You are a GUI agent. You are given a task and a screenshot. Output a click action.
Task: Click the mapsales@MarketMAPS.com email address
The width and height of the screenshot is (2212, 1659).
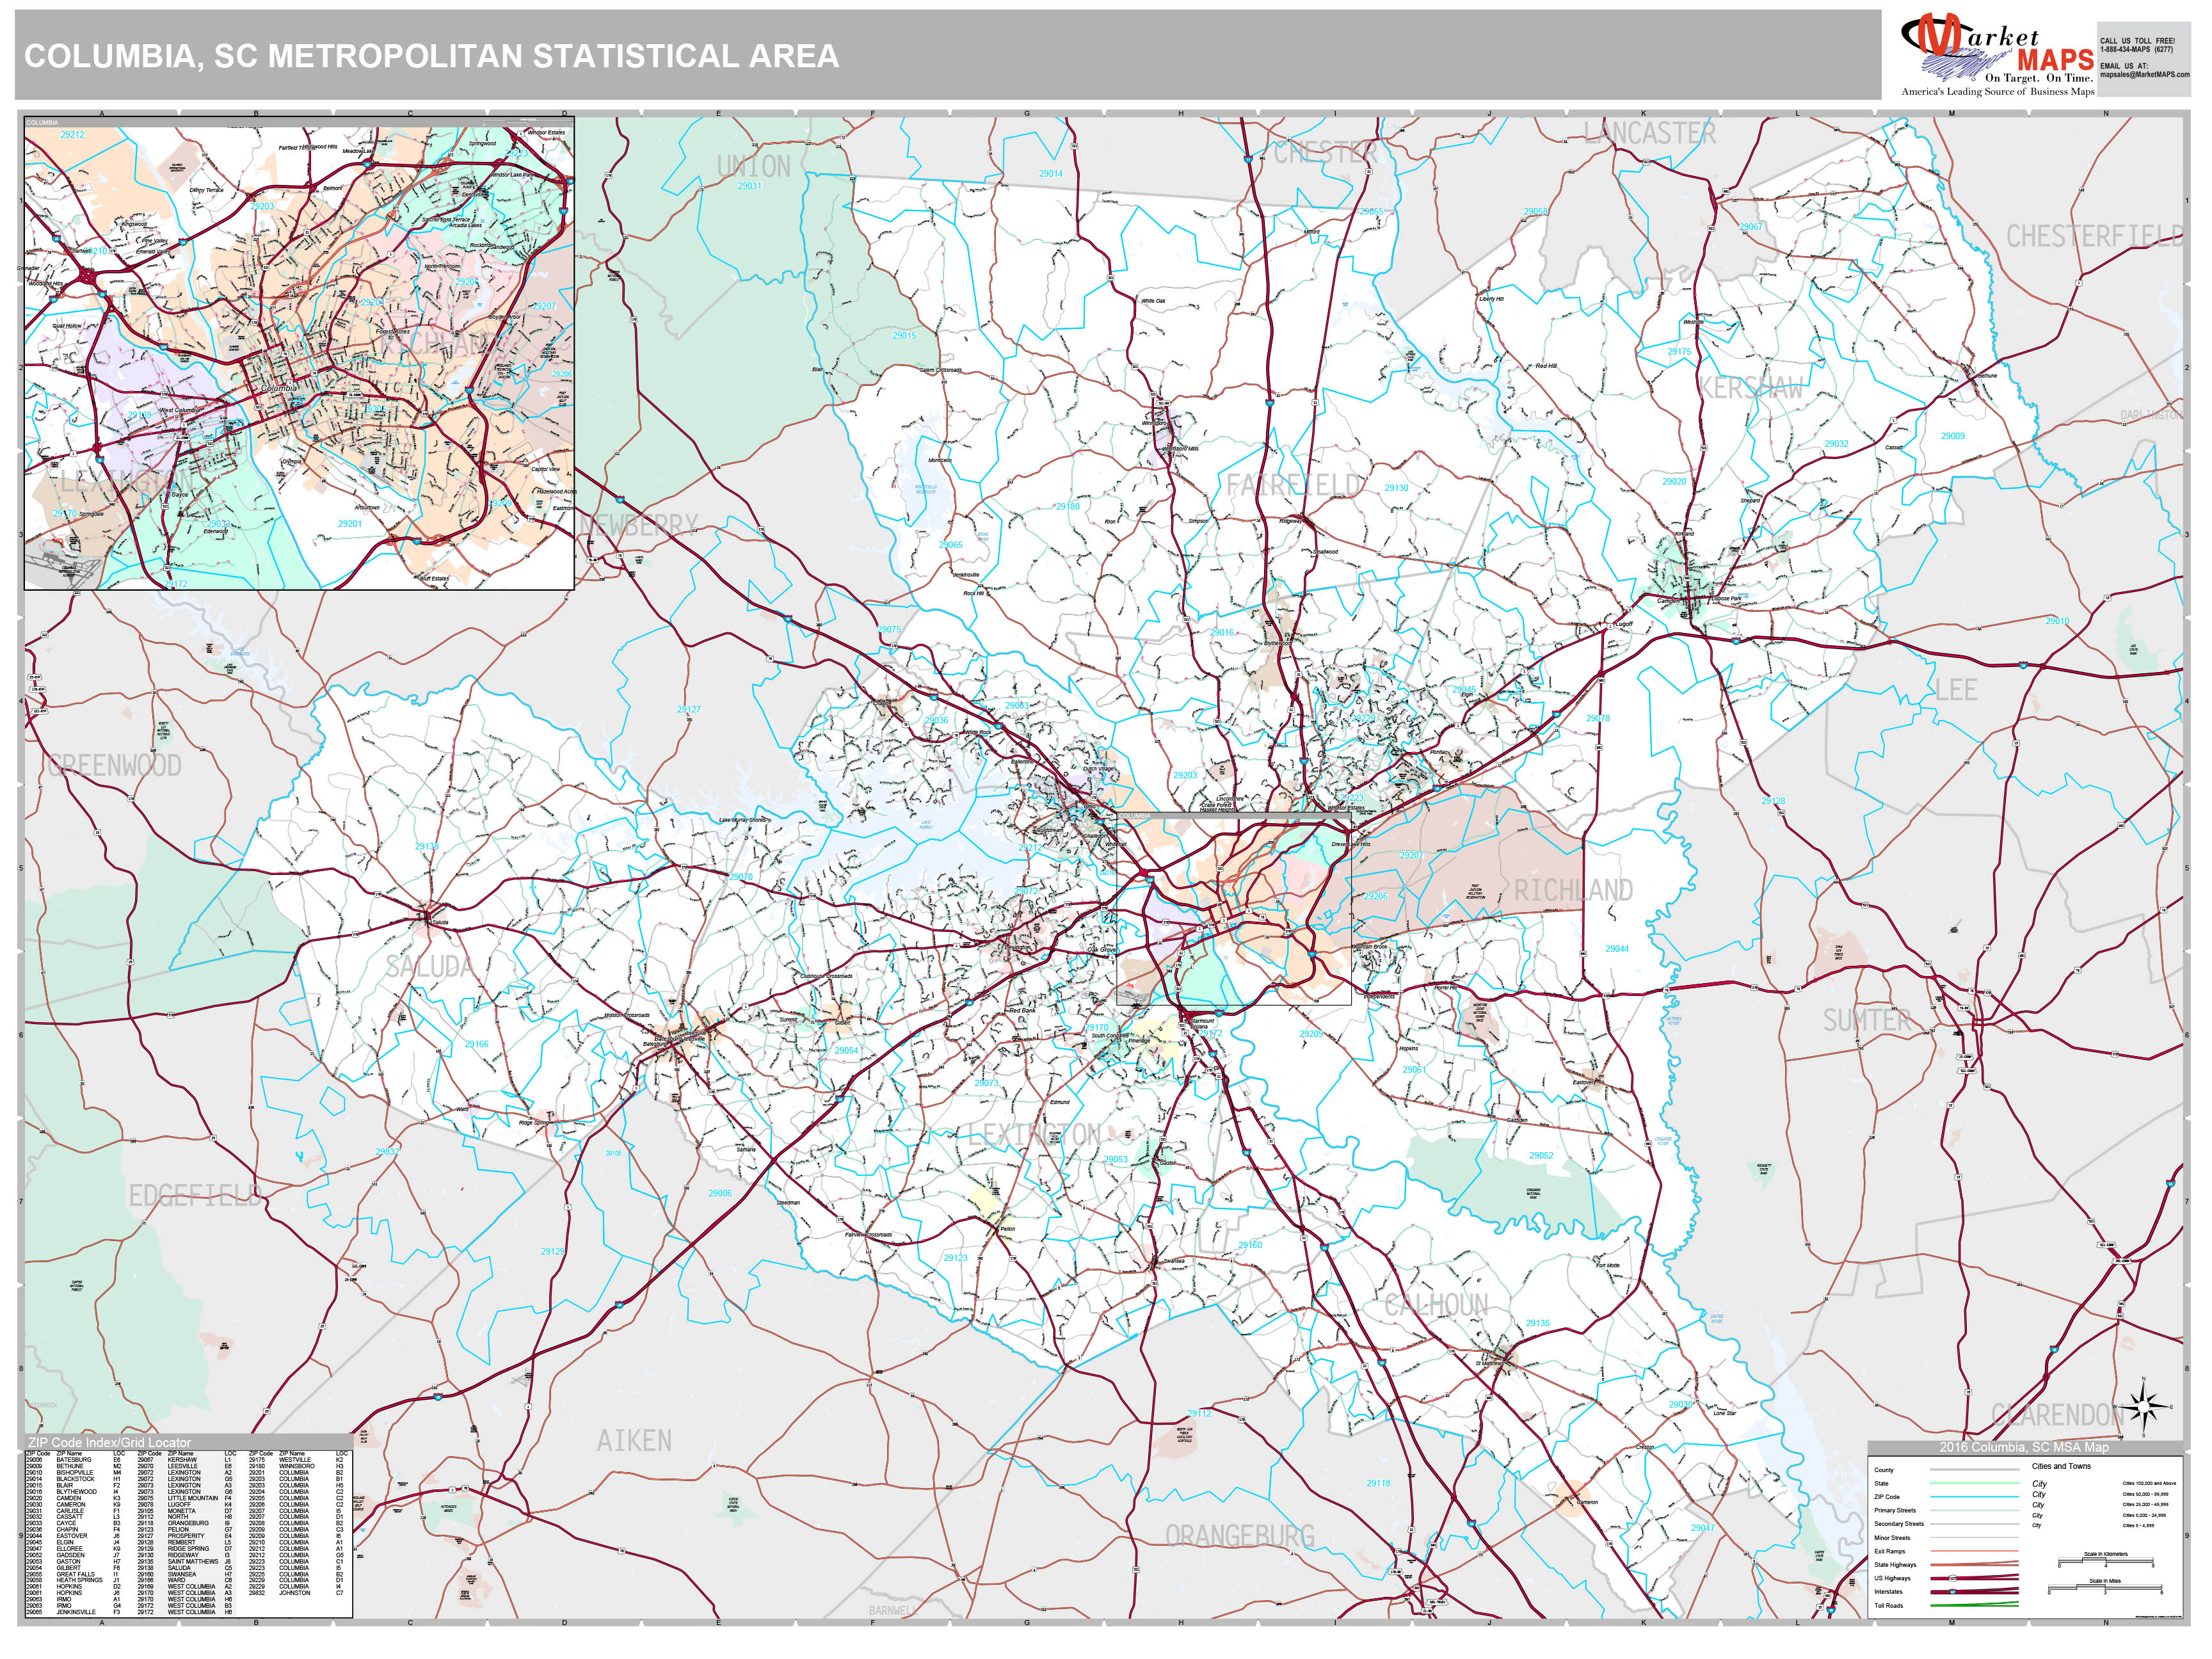[2144, 74]
